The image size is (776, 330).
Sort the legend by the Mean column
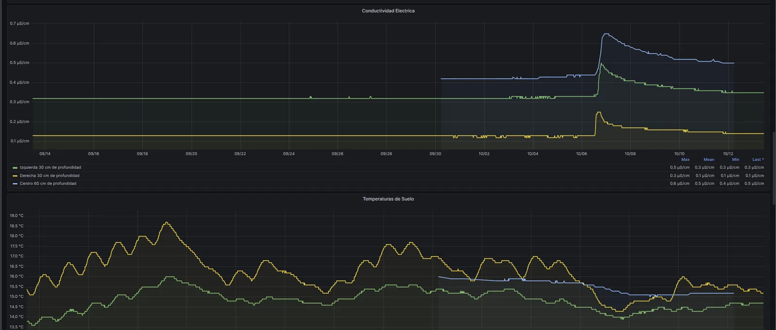pyautogui.click(x=709, y=159)
